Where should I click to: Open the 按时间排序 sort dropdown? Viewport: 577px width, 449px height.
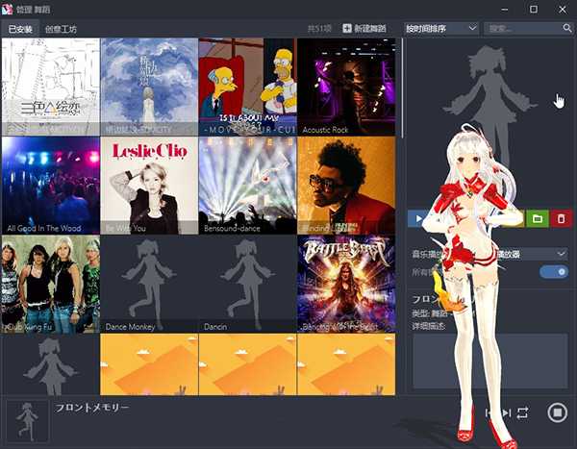[440, 29]
